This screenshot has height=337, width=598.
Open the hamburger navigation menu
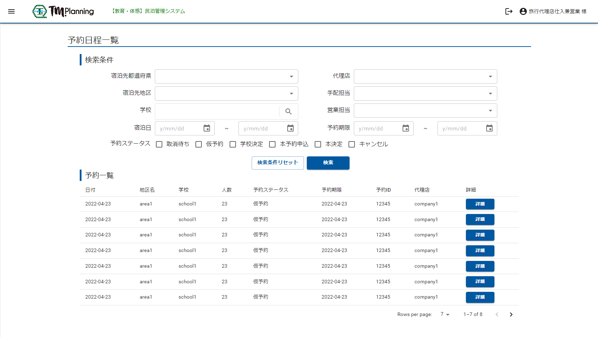pyautogui.click(x=11, y=11)
